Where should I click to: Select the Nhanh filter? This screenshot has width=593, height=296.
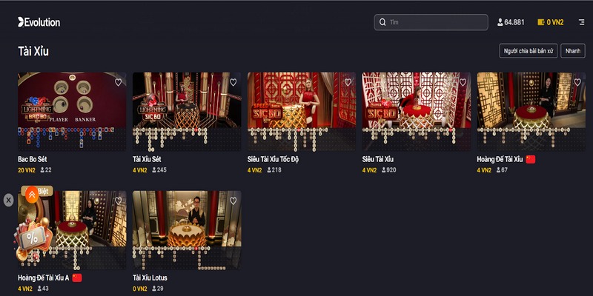coord(573,51)
